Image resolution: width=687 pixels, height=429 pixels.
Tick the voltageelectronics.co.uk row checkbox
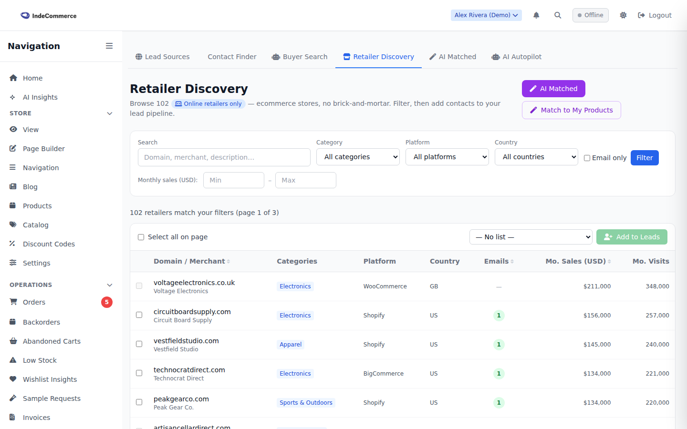click(x=139, y=286)
